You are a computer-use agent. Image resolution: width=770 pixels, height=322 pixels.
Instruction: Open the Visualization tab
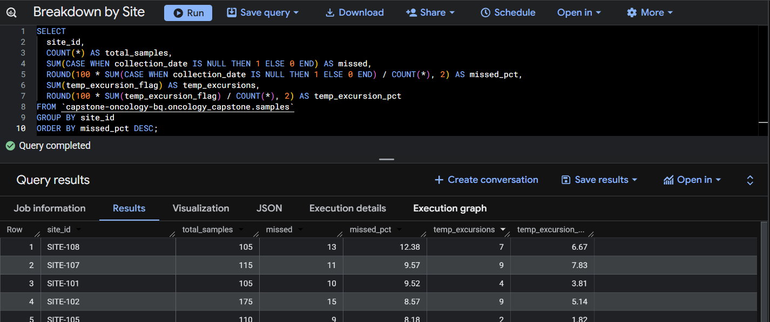coord(201,208)
